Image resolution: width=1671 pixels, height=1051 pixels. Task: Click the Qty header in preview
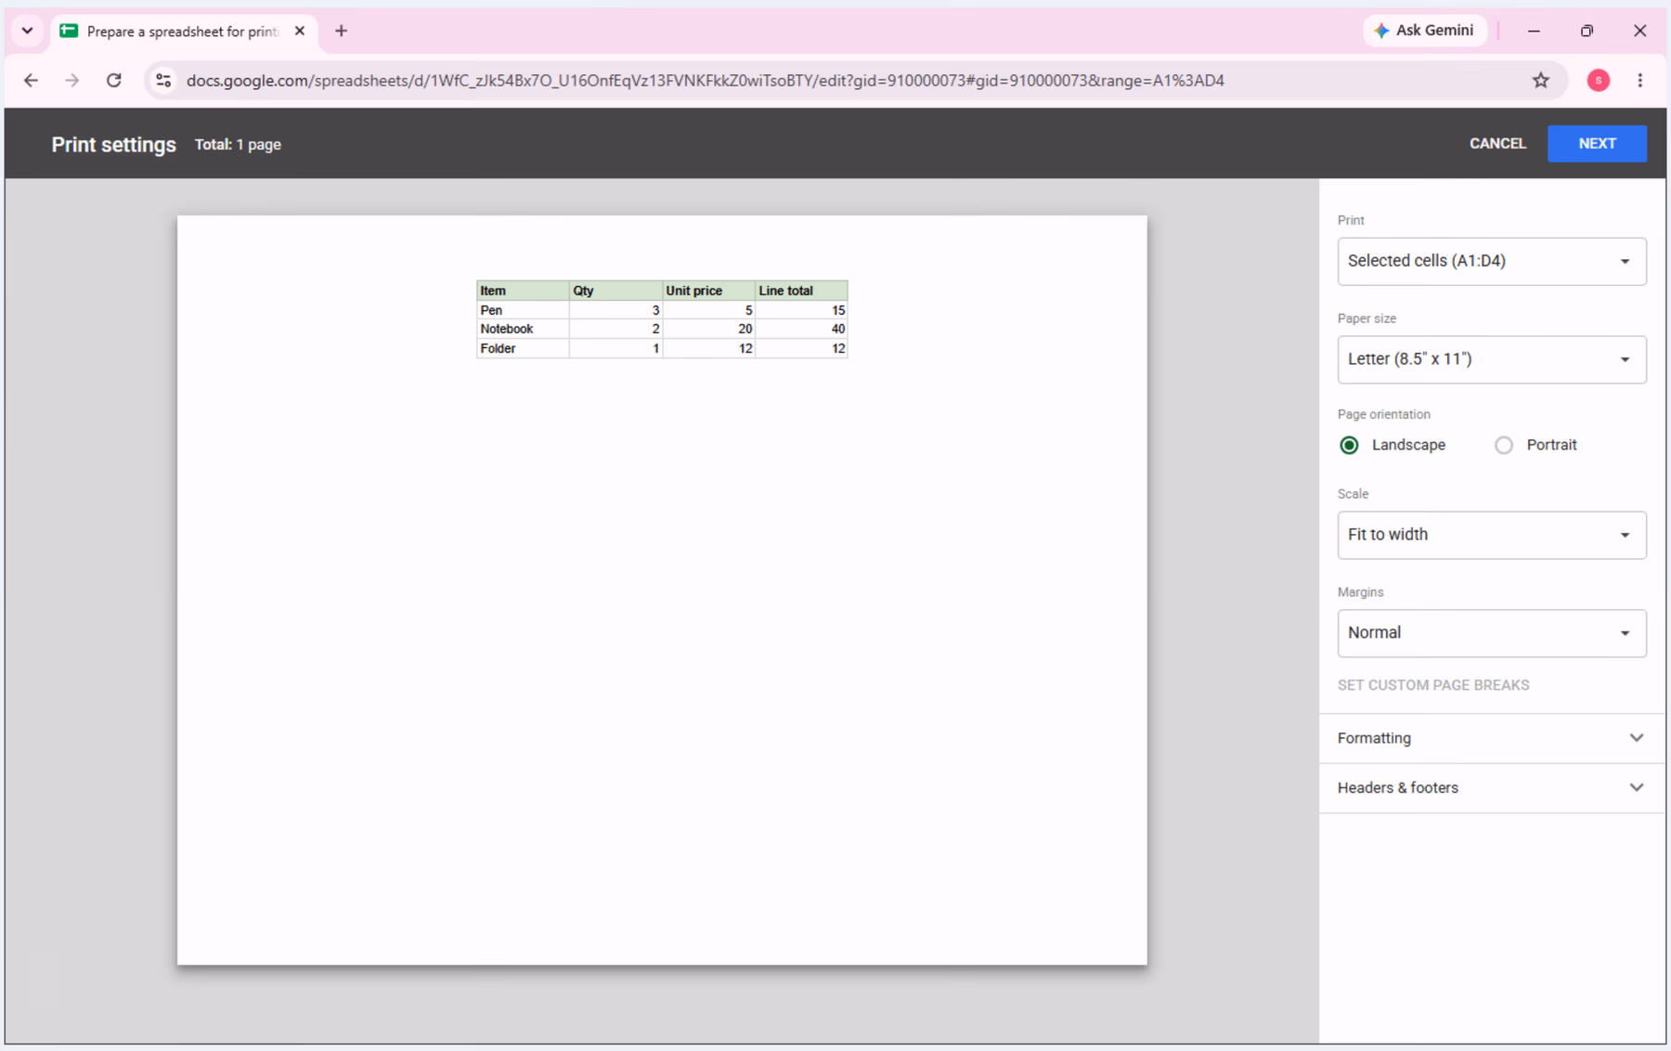coord(615,291)
